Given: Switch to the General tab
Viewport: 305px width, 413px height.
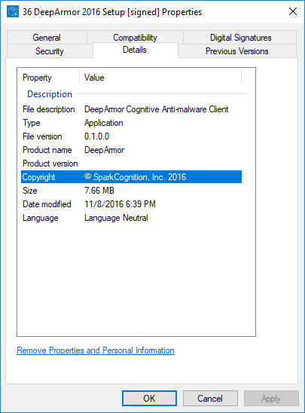Looking at the screenshot, I should (47, 38).
